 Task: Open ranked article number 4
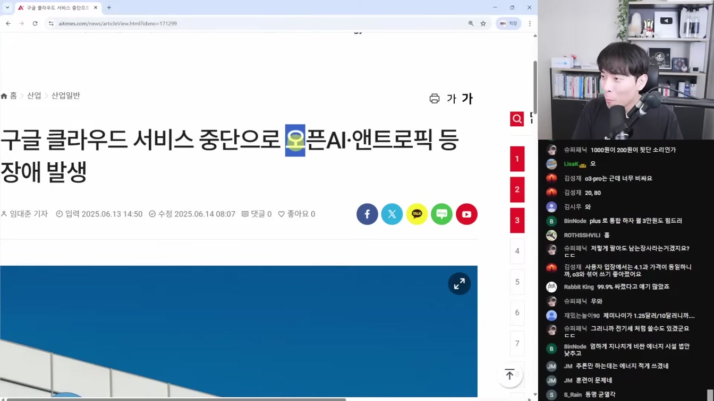[517, 251]
